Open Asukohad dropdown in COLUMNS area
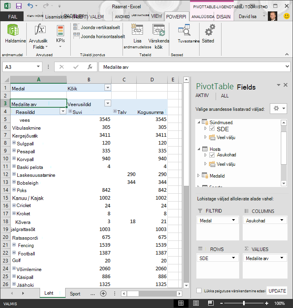Screen dimensions: 293x308 pyautogui.click(x=282, y=220)
